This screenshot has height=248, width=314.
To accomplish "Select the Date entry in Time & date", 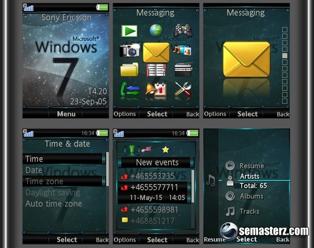I will click(64, 170).
